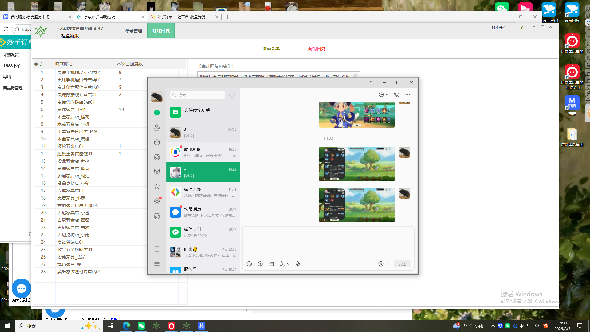590x332 pixels.
Task: Open 商品源管理 in left menu
Action: pos(13,88)
